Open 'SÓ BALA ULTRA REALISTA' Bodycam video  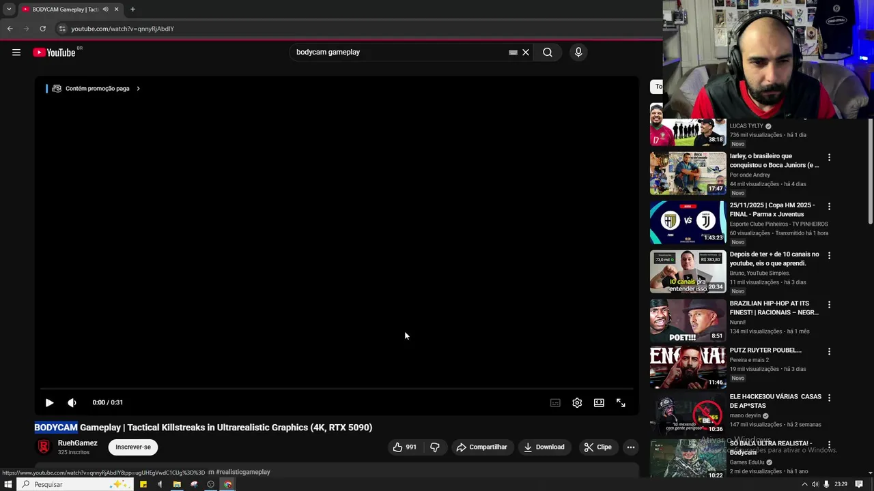coord(688,459)
